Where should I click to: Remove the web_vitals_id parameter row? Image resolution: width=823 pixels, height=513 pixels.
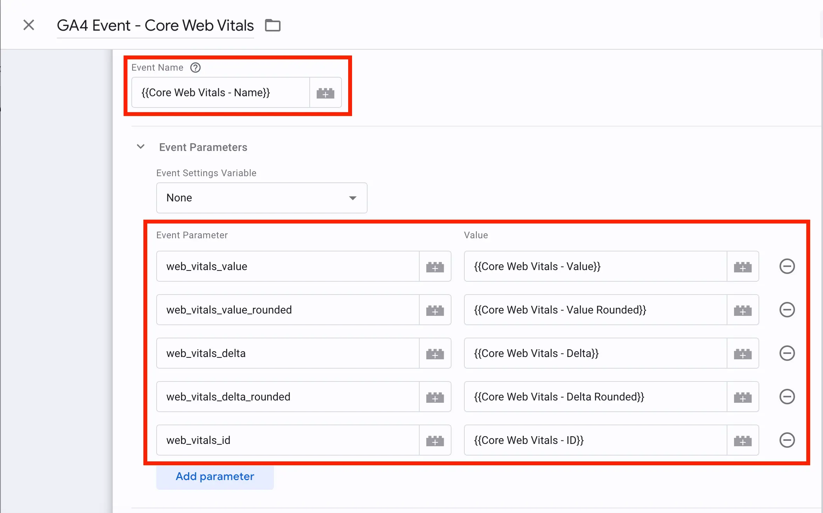pos(788,440)
